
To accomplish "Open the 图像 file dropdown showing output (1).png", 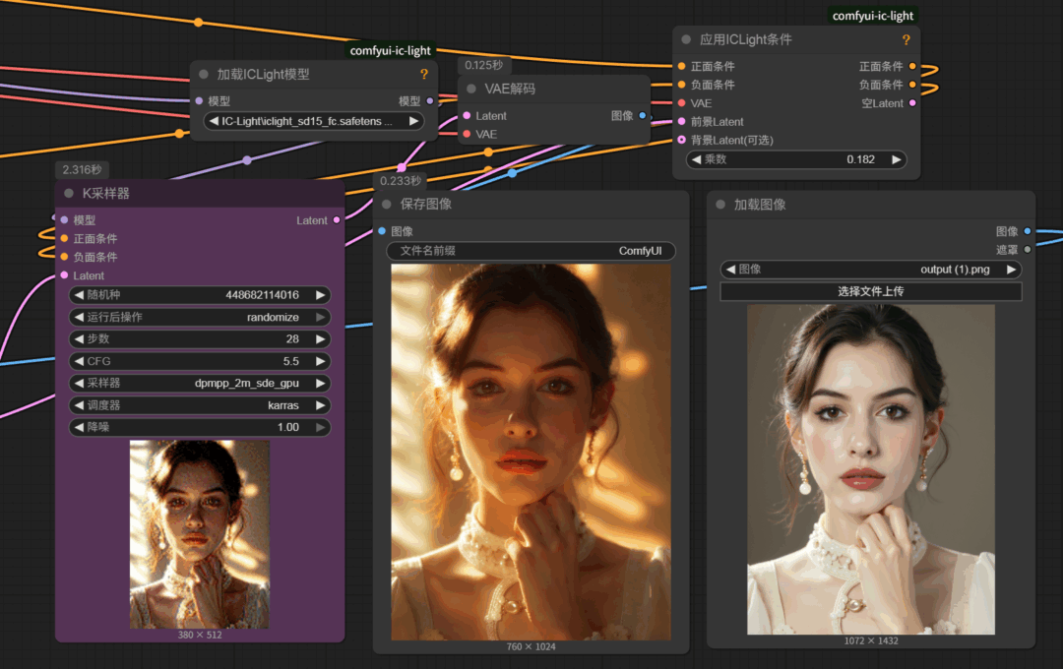I will click(871, 270).
